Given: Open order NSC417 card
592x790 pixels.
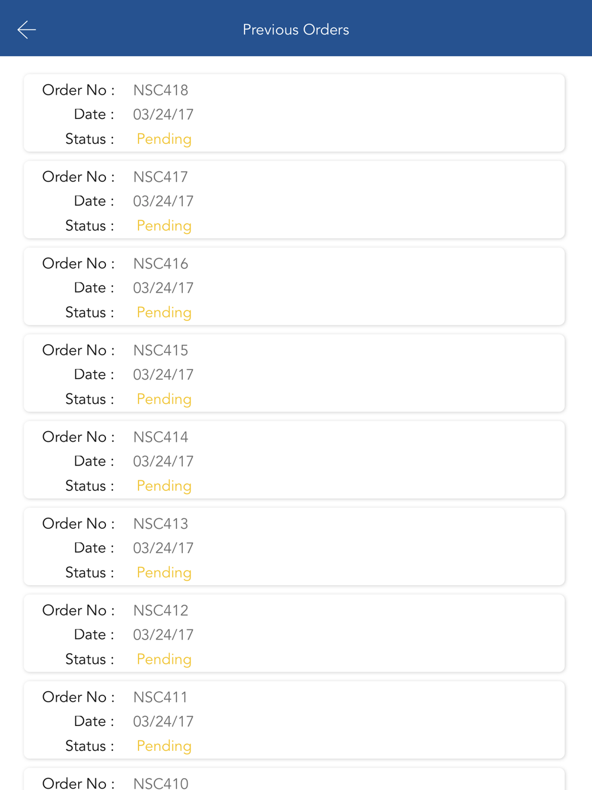Looking at the screenshot, I should tap(294, 200).
